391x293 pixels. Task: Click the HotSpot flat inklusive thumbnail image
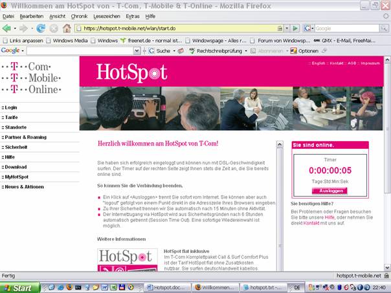128,260
